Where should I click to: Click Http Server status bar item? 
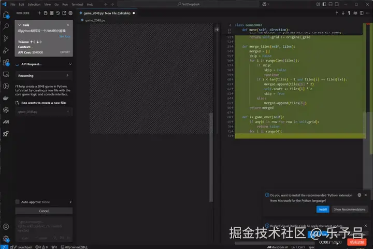tap(74, 247)
